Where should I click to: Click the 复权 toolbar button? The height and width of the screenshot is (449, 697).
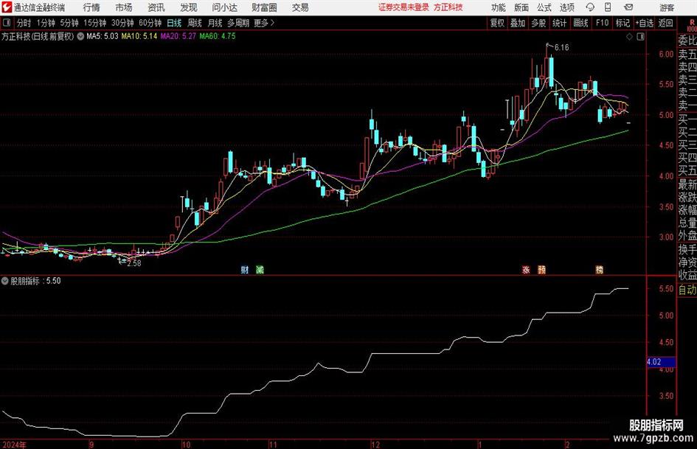coord(497,23)
